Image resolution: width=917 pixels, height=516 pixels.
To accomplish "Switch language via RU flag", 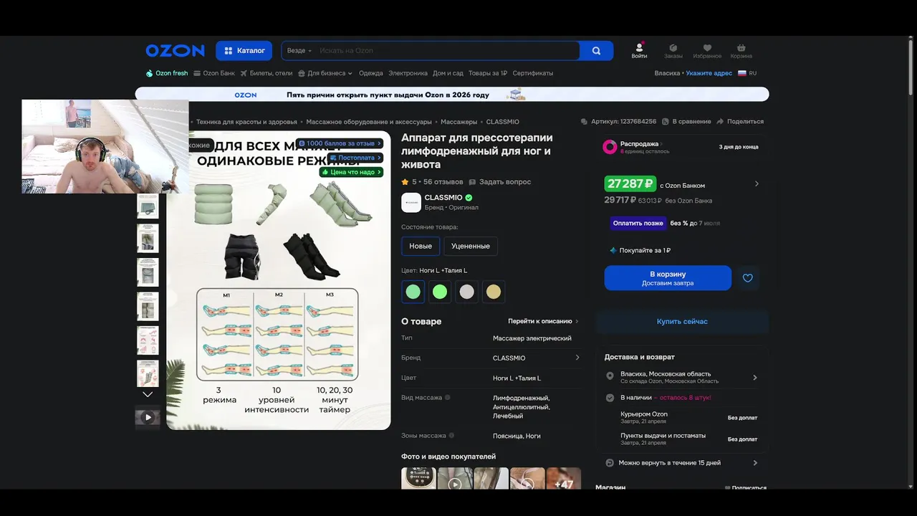I will pos(747,73).
